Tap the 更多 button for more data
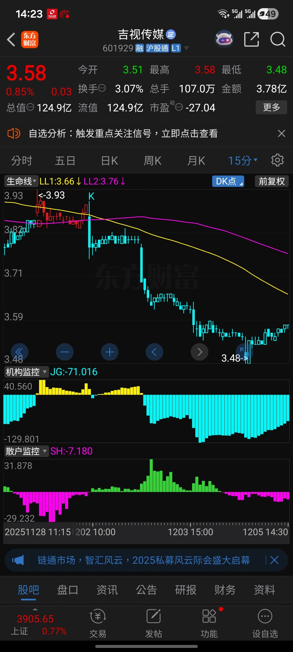Image resolution: width=293 pixels, height=652 pixels. [271, 107]
